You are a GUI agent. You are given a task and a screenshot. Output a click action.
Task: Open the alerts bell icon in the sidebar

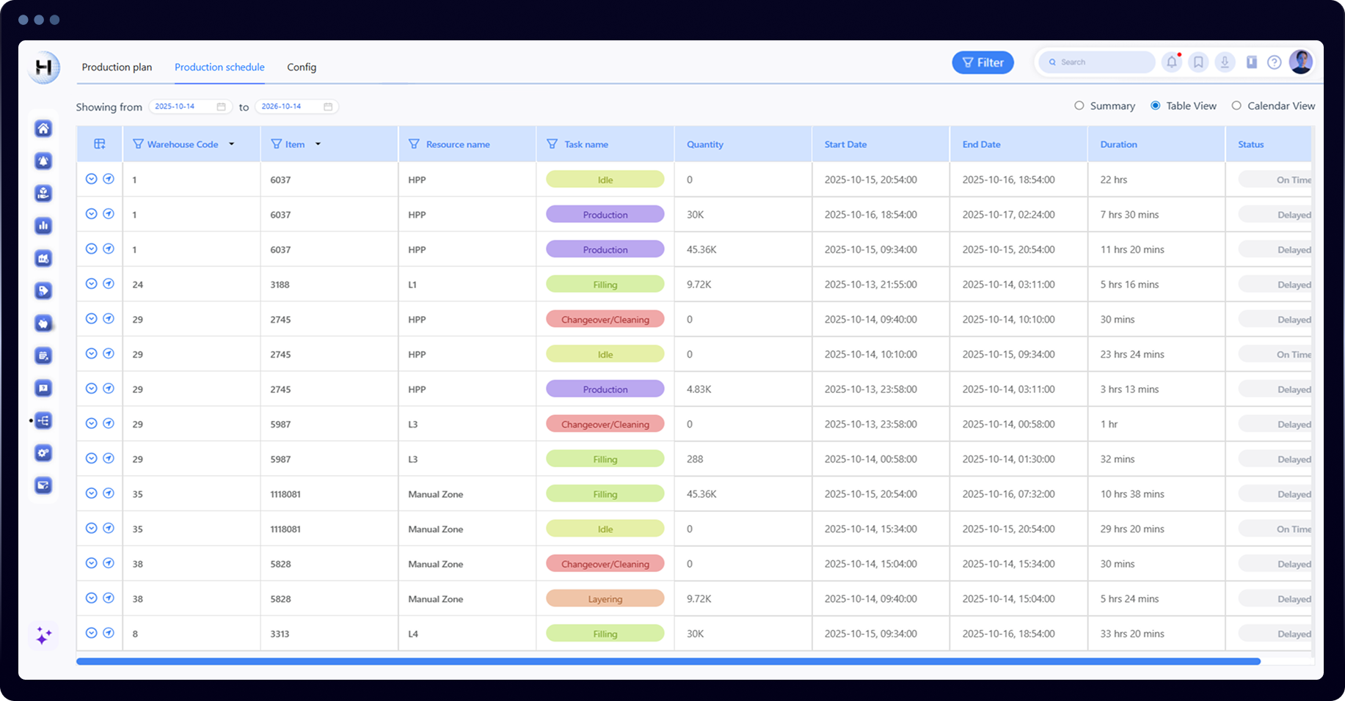tap(43, 161)
